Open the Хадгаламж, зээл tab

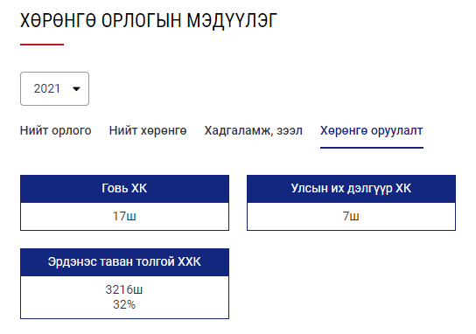point(254,130)
